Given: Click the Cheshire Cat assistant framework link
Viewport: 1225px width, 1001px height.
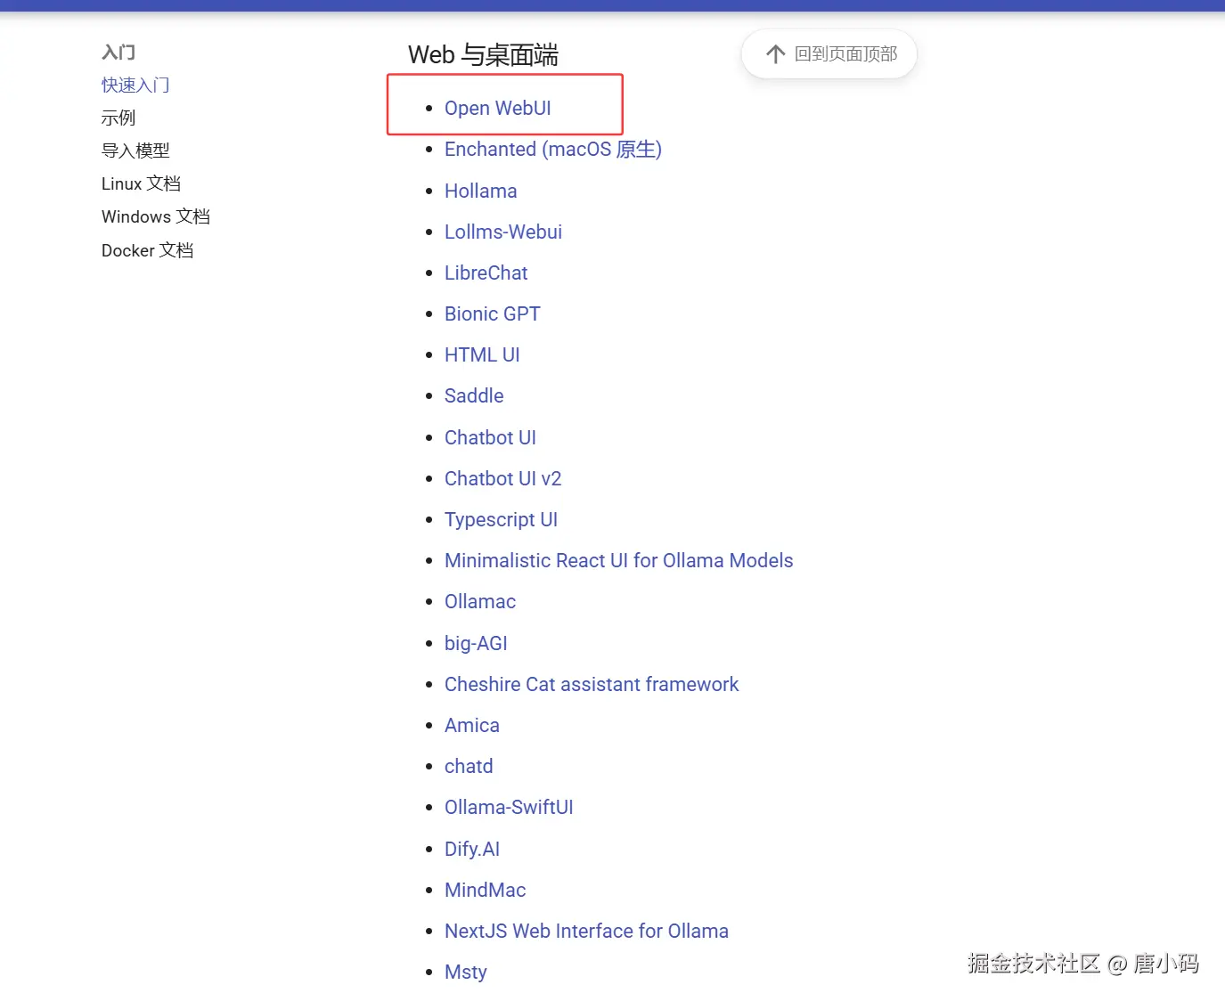Looking at the screenshot, I should pos(592,684).
